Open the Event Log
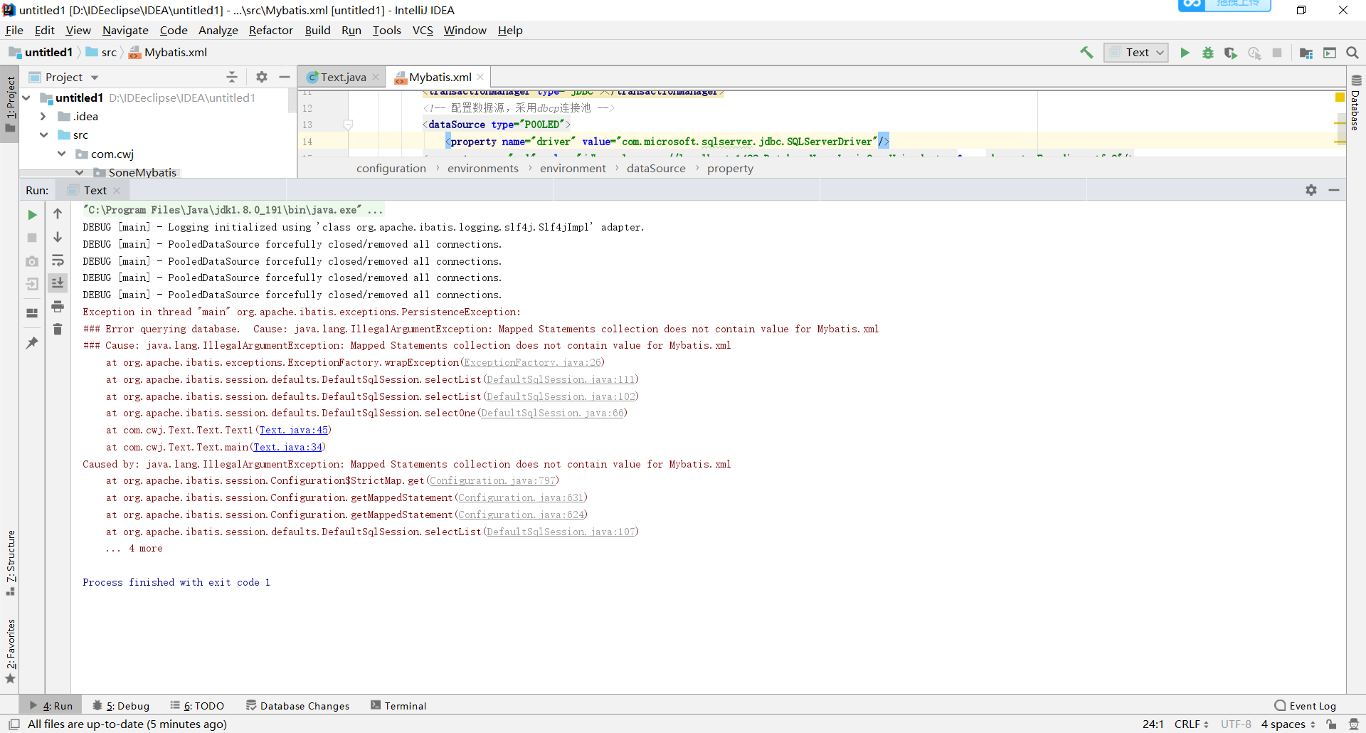This screenshot has height=733, width=1366. 1306,705
